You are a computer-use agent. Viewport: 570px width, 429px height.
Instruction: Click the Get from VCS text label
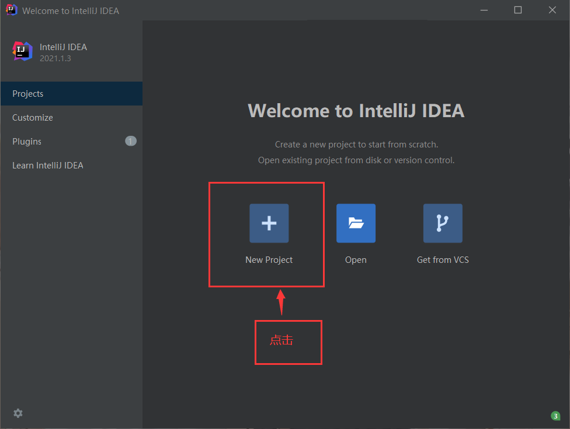pyautogui.click(x=443, y=260)
